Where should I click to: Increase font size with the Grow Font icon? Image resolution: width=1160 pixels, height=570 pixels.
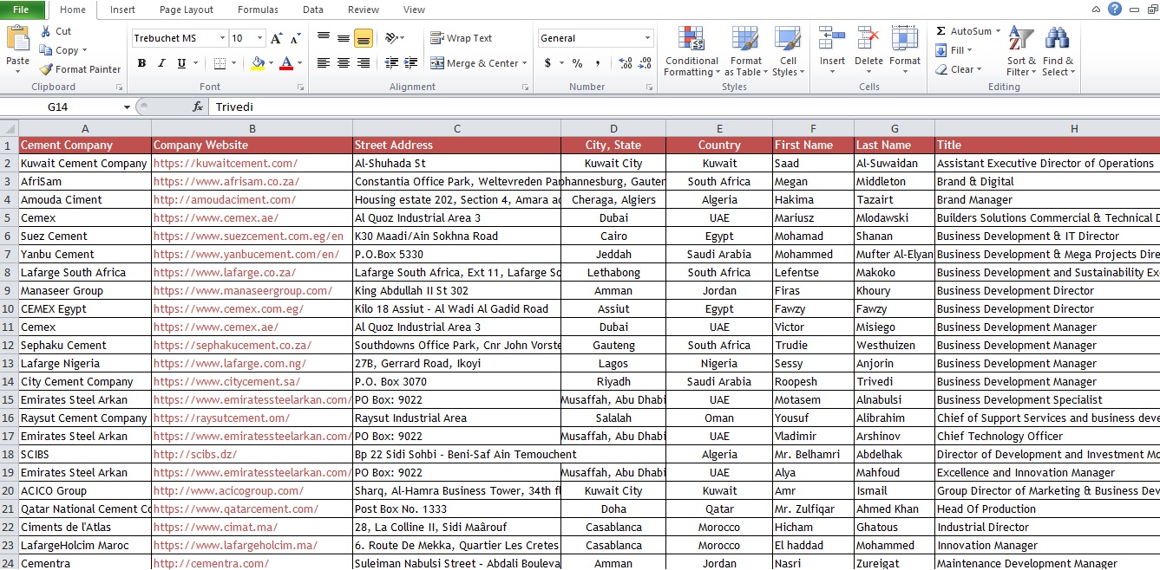[x=277, y=38]
